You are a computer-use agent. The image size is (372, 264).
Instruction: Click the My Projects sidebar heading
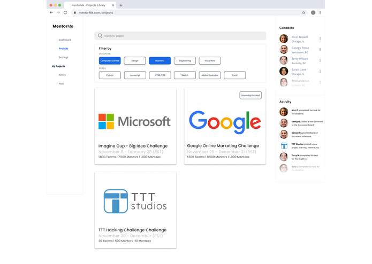click(x=58, y=66)
